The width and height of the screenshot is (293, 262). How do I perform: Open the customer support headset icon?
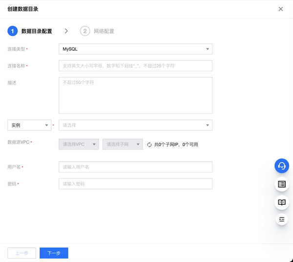[282, 166]
